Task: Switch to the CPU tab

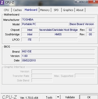Action: [6, 10]
